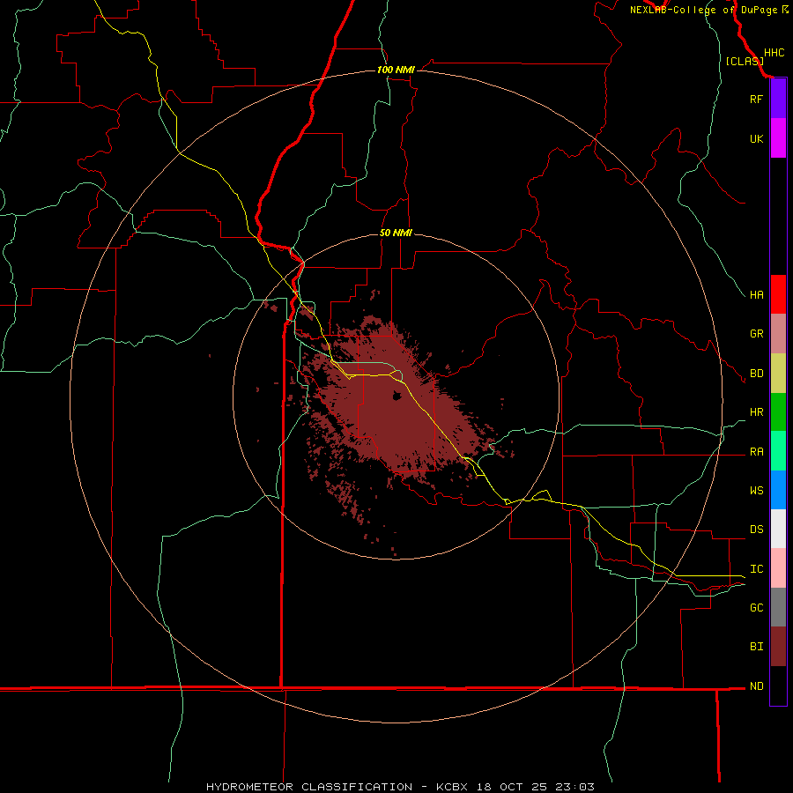793x793 pixels.
Task: Click the HHC product code label
Action: [x=774, y=53]
